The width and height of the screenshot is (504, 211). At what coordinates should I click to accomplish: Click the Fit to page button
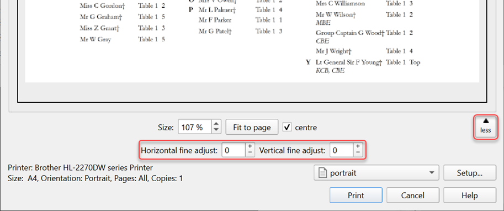point(252,128)
